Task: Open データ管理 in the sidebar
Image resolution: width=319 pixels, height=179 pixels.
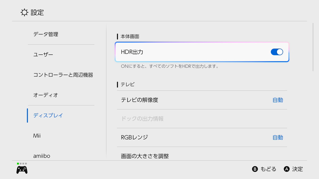Action: click(x=46, y=34)
